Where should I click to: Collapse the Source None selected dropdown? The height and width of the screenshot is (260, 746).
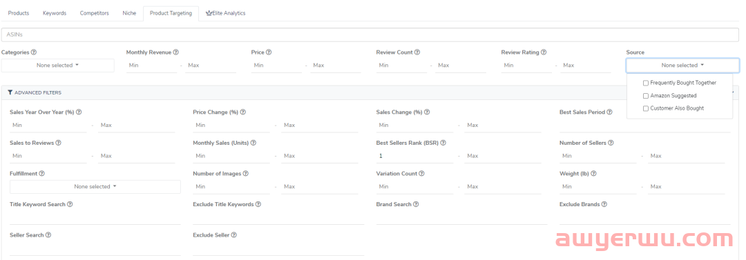coord(682,66)
